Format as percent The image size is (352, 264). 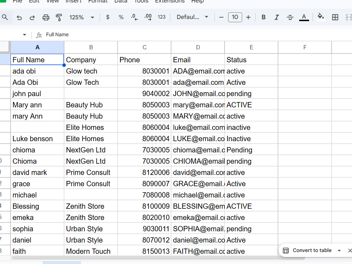point(121,17)
